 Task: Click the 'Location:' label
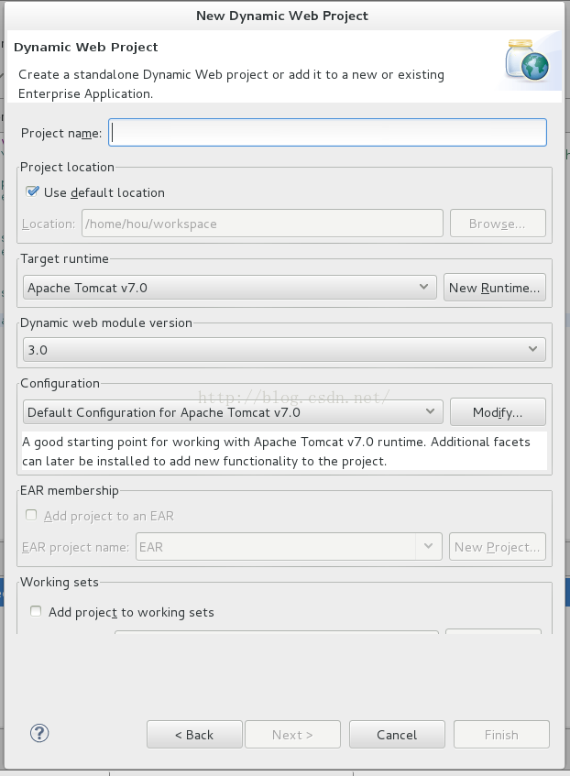coord(48,224)
